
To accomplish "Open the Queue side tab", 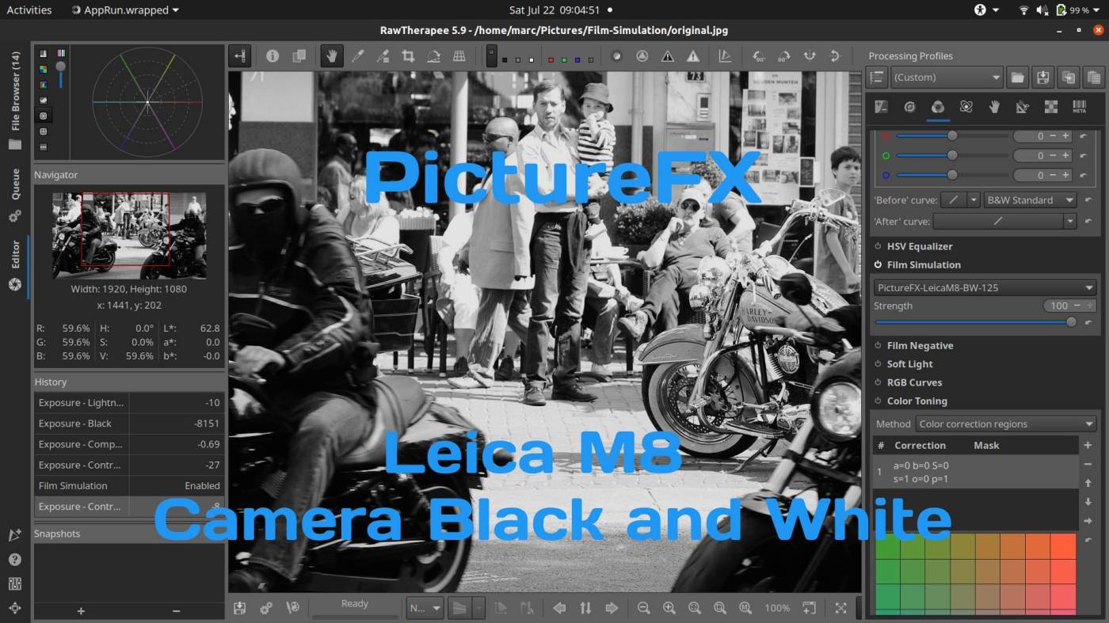I will [15, 194].
